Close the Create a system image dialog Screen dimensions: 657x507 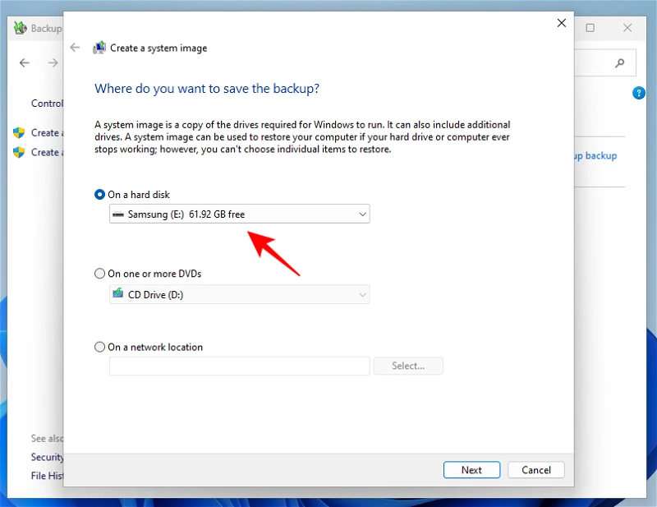point(562,23)
